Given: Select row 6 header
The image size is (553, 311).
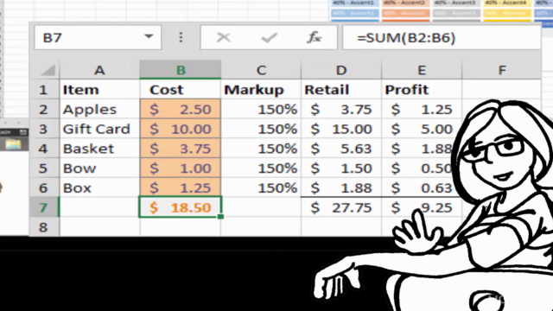Looking at the screenshot, I should [44, 188].
